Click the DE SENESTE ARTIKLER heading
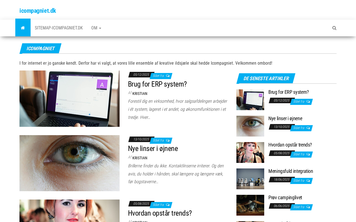Viewport: 356px width, 222px height. (x=266, y=79)
